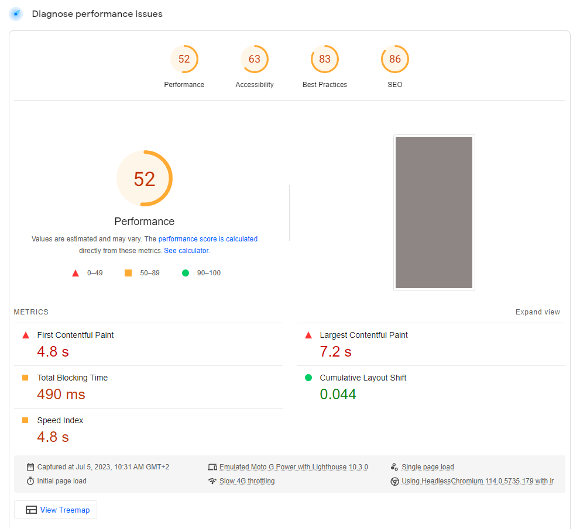Select the Accessibility score gauge
Image resolution: width=580 pixels, height=529 pixels.
[x=255, y=59]
